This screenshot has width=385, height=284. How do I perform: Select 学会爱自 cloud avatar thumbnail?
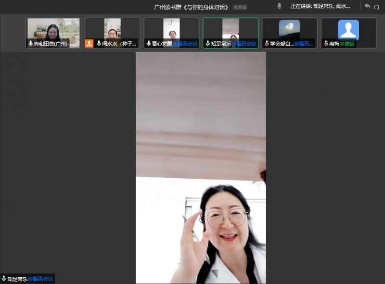click(x=289, y=29)
